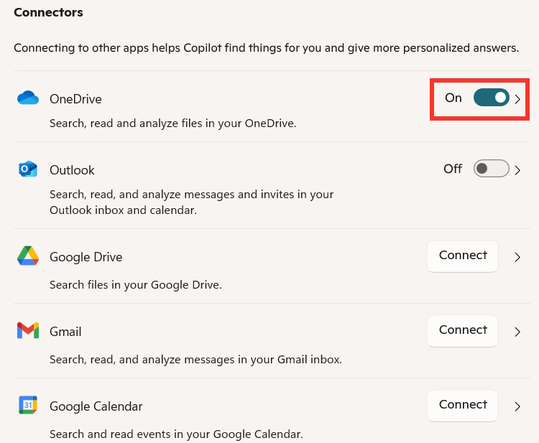Click the Gmail envelope icon
This screenshot has height=443, width=539.
click(x=28, y=331)
